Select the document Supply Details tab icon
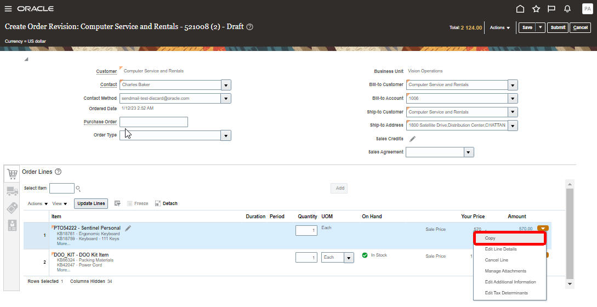The image size is (597, 307). 12,225
